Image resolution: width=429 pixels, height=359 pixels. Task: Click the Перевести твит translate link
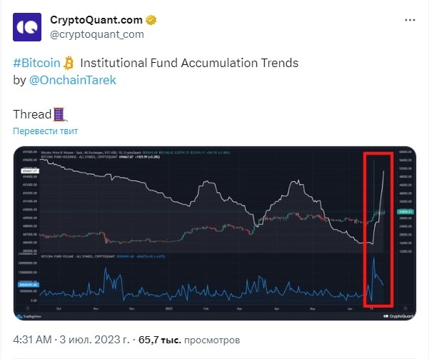46,131
